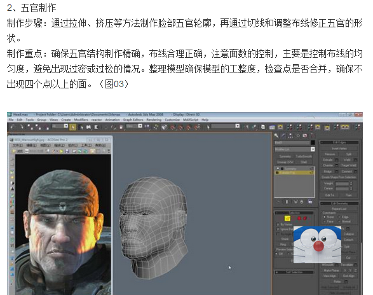373x295 pixels.
Task: Click the Undo icon in 3ds Max toolbar
Action: click(13, 127)
